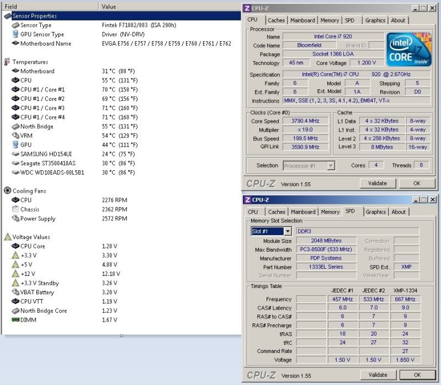This screenshot has height=385, width=441.
Task: Click the CPU fan row icon under Cooling Fans
Action: coord(15,200)
